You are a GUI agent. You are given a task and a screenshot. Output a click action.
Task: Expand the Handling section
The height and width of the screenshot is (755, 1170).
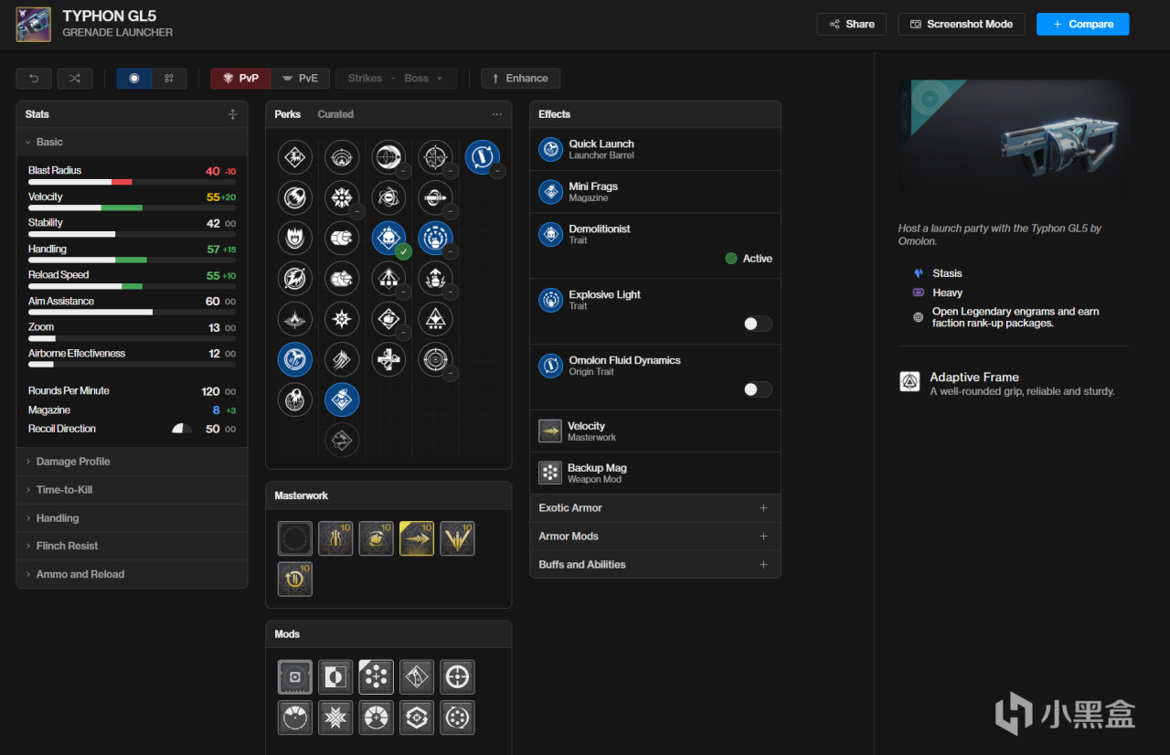(x=132, y=518)
